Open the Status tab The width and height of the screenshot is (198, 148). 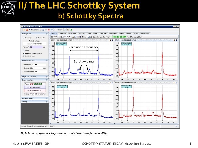click(121, 33)
